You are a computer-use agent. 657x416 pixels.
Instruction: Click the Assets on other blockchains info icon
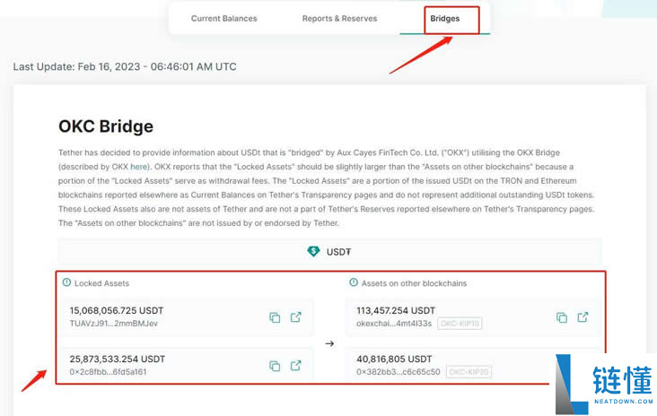(x=354, y=282)
